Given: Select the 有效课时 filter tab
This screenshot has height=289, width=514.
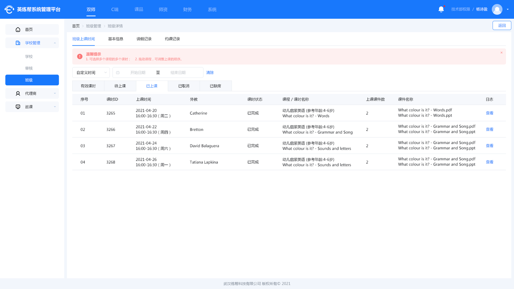Looking at the screenshot, I should pos(88,86).
